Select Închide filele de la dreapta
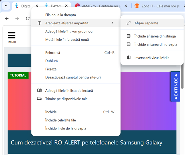This screenshot has width=185, height=155. [76, 128]
